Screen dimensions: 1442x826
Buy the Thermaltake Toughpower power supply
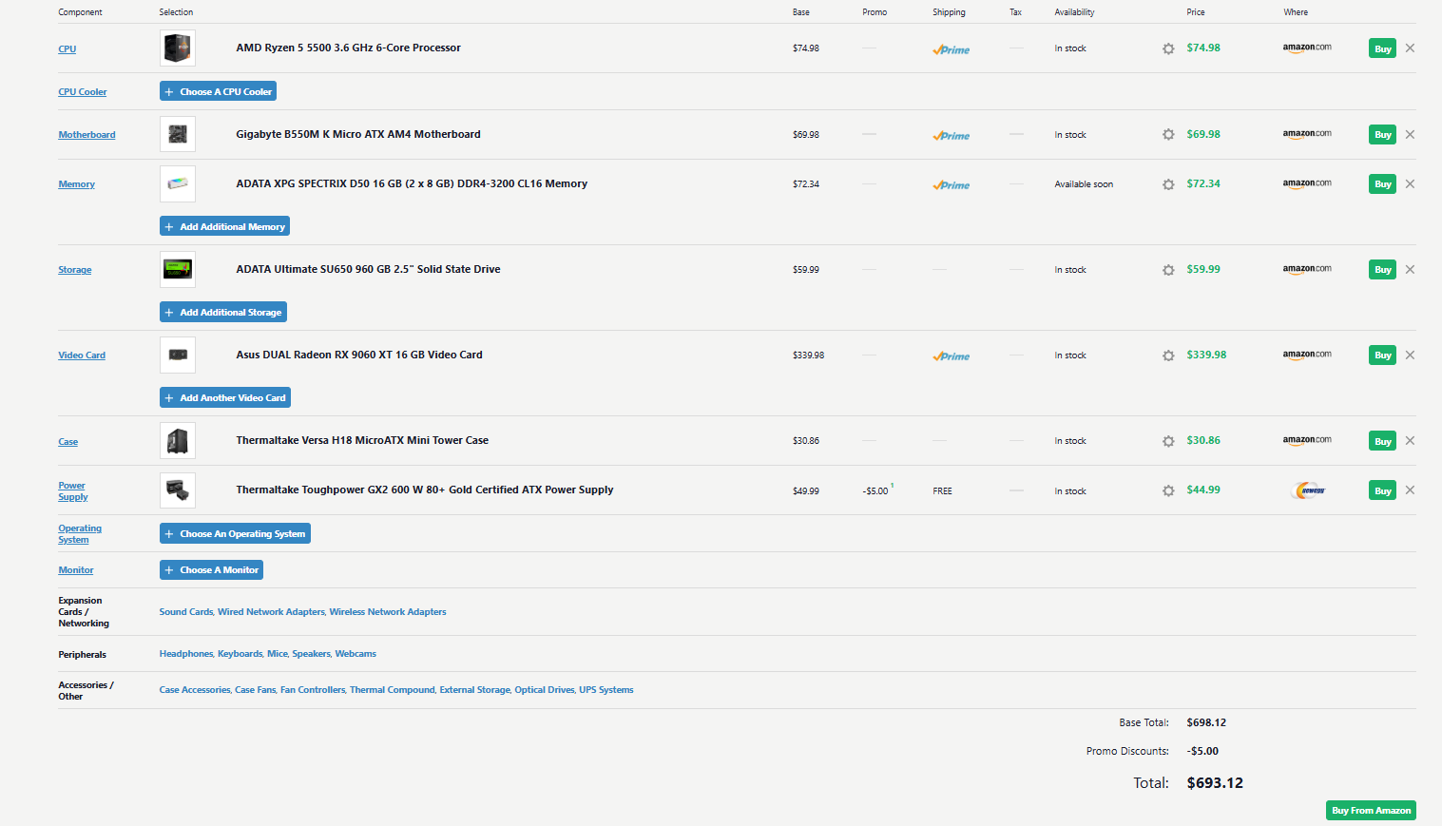1382,490
